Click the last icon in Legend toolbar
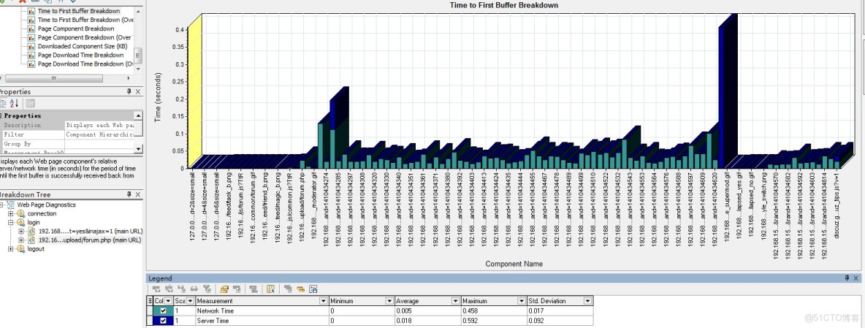The width and height of the screenshot is (865, 328). [313, 289]
